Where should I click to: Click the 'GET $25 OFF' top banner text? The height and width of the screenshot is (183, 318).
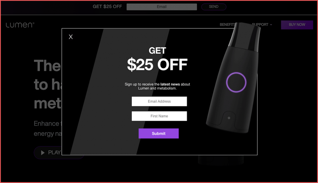(x=107, y=7)
